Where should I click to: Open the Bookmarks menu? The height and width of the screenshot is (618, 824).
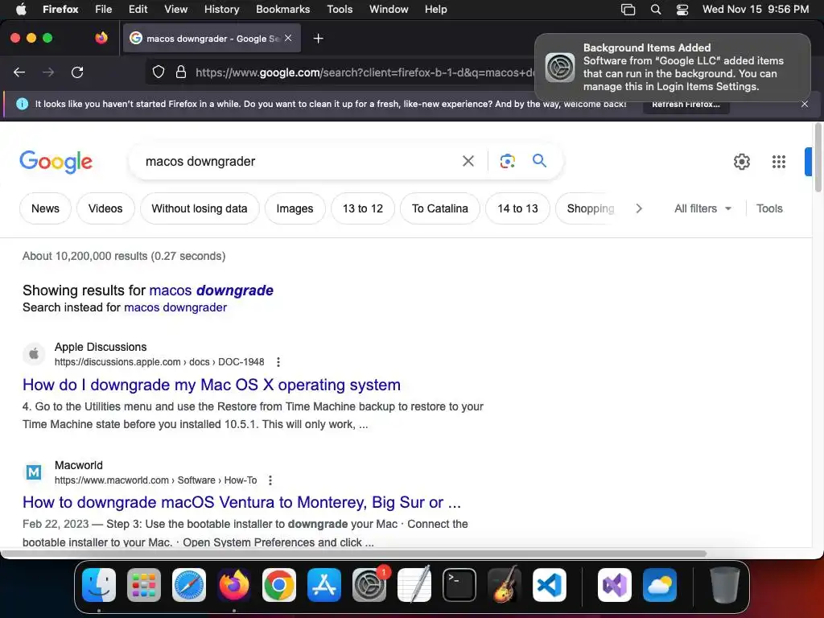[282, 9]
